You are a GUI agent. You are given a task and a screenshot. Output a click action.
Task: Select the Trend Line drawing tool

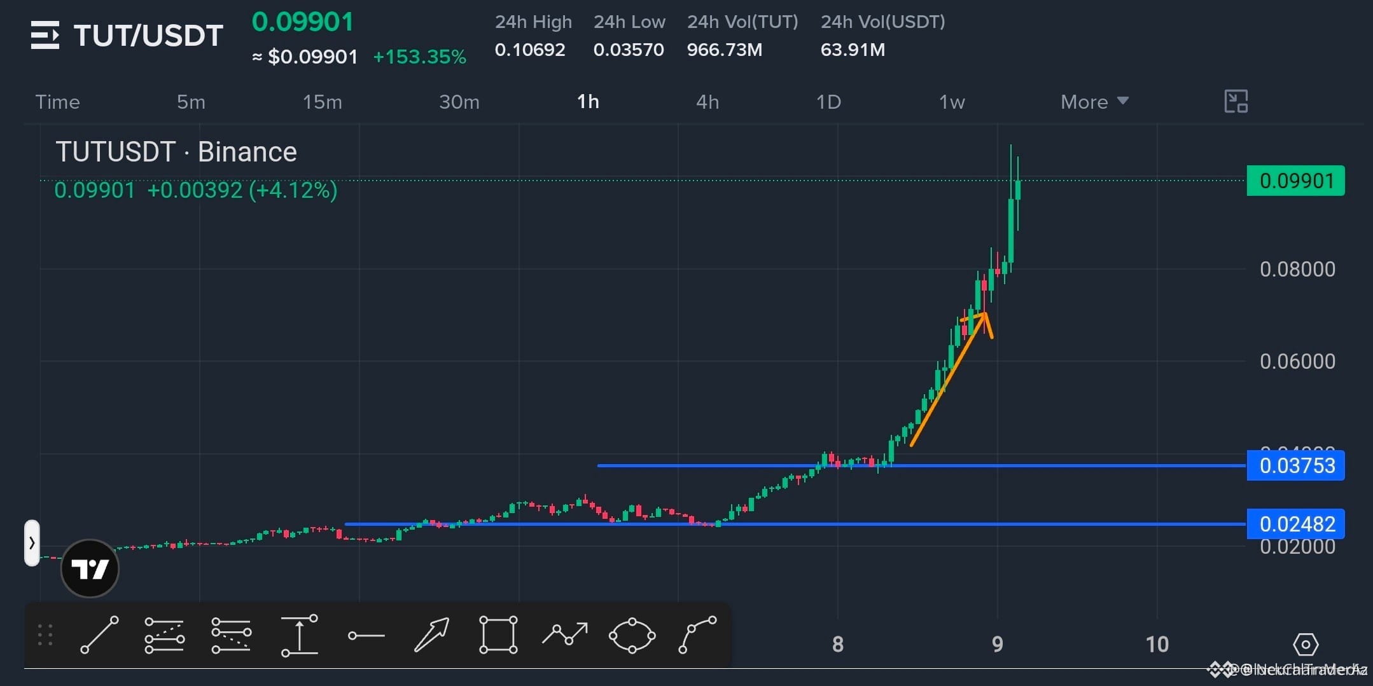(x=99, y=635)
